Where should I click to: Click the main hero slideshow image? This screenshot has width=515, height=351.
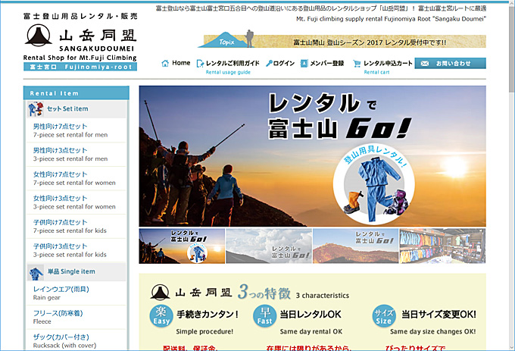tap(312, 156)
